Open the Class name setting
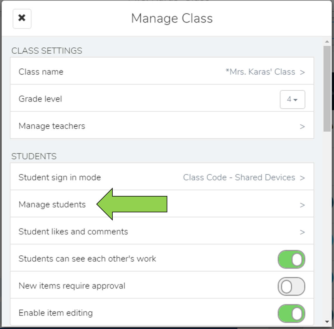 point(162,71)
